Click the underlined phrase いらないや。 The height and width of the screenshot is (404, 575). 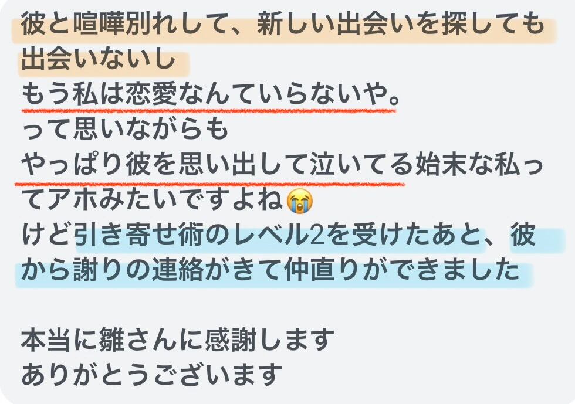tap(327, 94)
